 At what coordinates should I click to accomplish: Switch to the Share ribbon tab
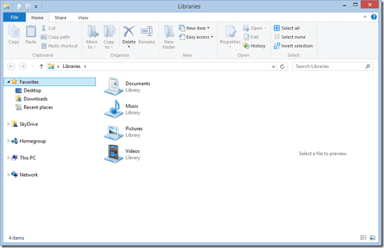tap(60, 18)
